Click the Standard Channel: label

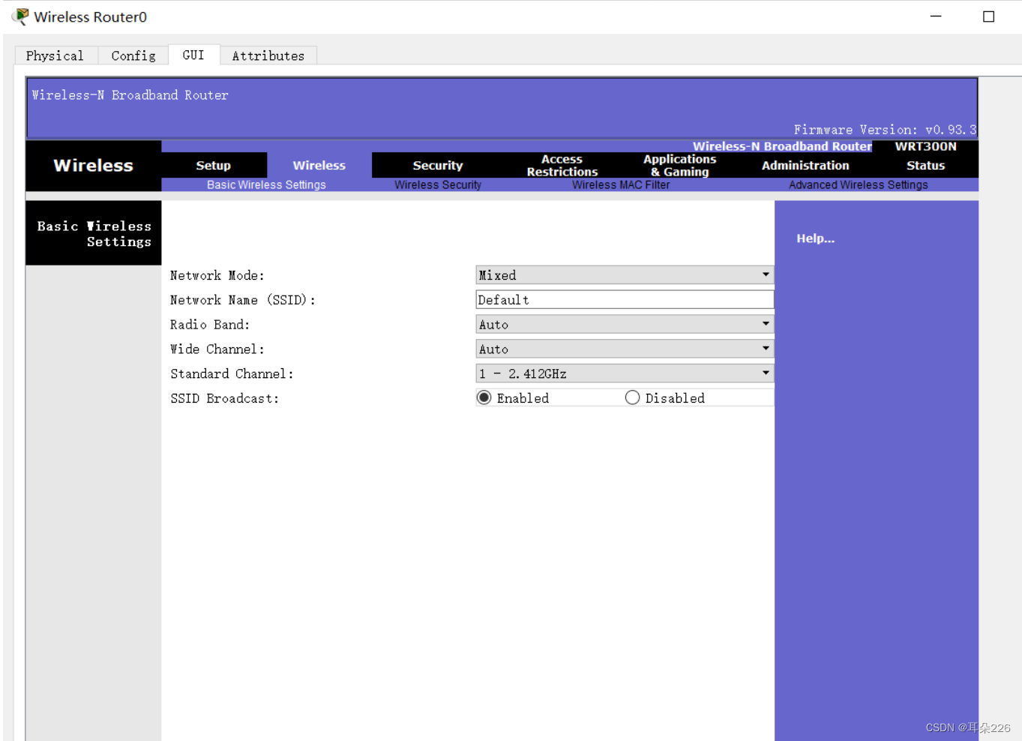tap(232, 373)
